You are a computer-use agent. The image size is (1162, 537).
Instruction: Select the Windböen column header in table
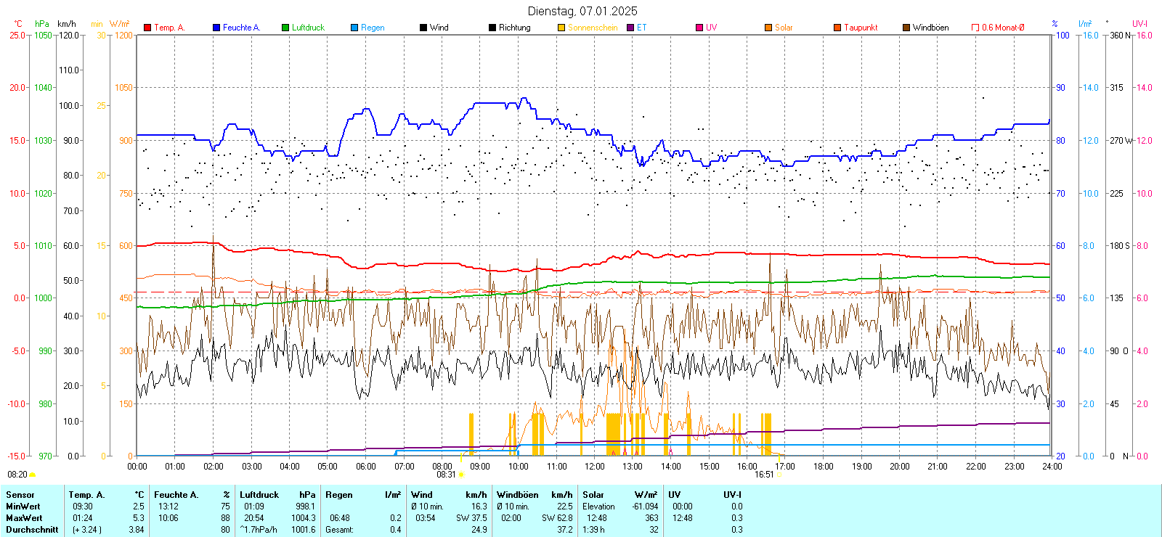coord(516,495)
